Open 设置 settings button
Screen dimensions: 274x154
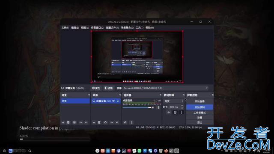pyautogui.click(x=200, y=118)
